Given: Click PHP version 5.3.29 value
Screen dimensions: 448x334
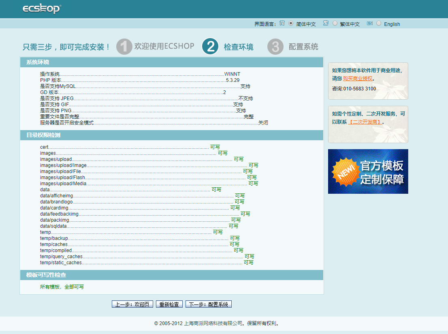Looking at the screenshot, I should 233,80.
